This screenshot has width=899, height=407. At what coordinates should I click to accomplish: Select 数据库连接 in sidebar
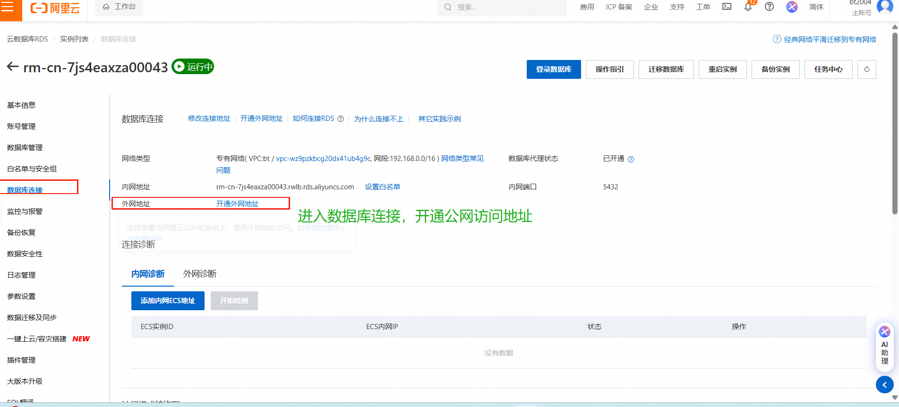(x=25, y=190)
